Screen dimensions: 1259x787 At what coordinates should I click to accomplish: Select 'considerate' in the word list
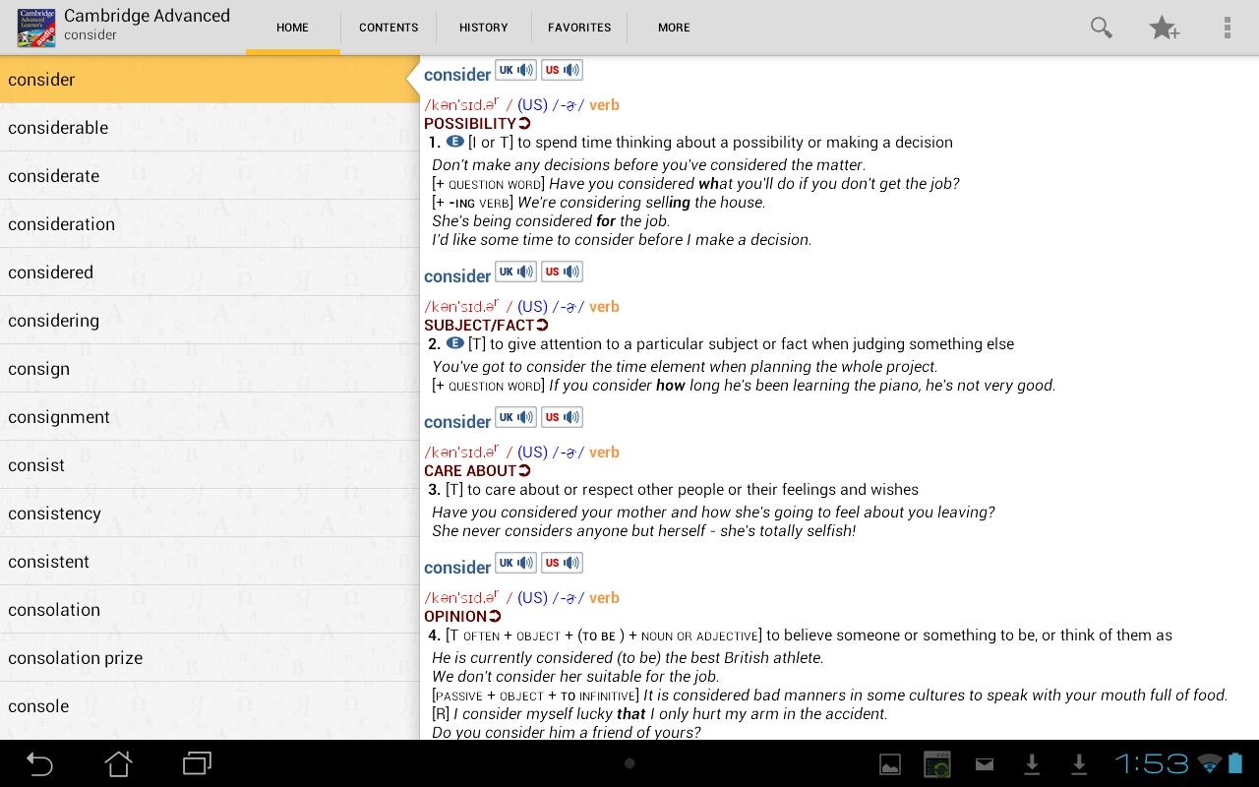53,176
